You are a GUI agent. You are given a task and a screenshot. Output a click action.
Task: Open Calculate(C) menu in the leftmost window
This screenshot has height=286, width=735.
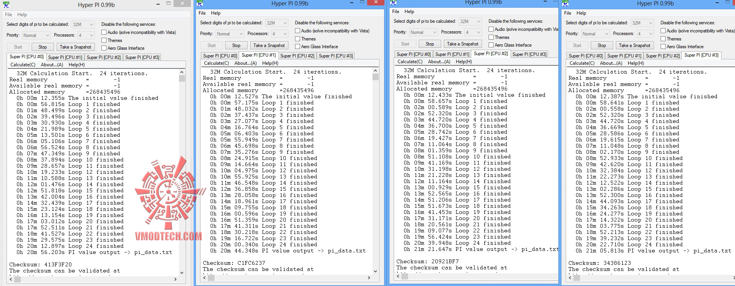tap(23, 65)
